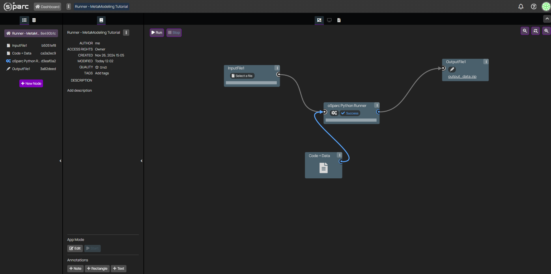The image size is (551, 274).
Task: Collapse the study info panel
Action: (141, 161)
